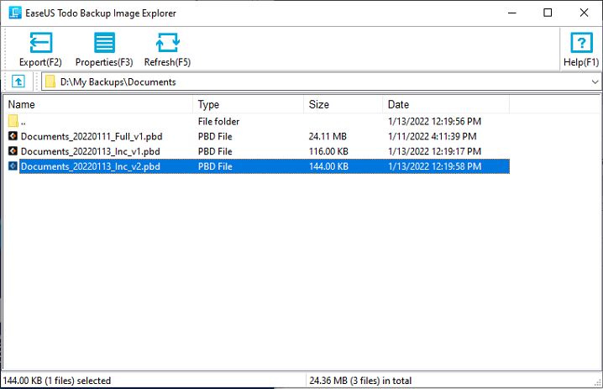Viewport: 603px width, 389px height.
Task: Click the folder icon in address bar
Action: (50, 81)
